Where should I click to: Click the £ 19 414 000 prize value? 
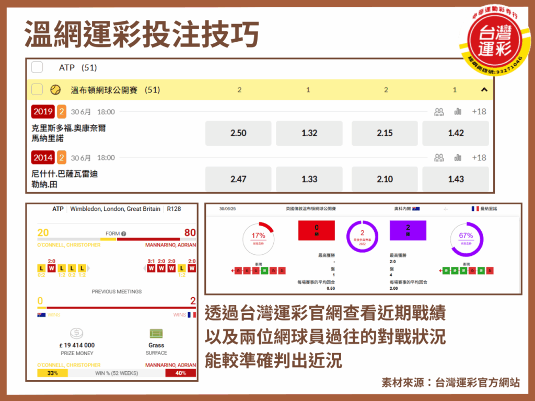[x=77, y=345]
